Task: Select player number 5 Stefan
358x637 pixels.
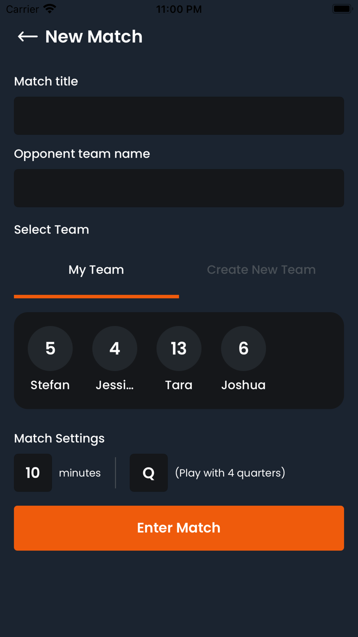Action: click(x=50, y=349)
